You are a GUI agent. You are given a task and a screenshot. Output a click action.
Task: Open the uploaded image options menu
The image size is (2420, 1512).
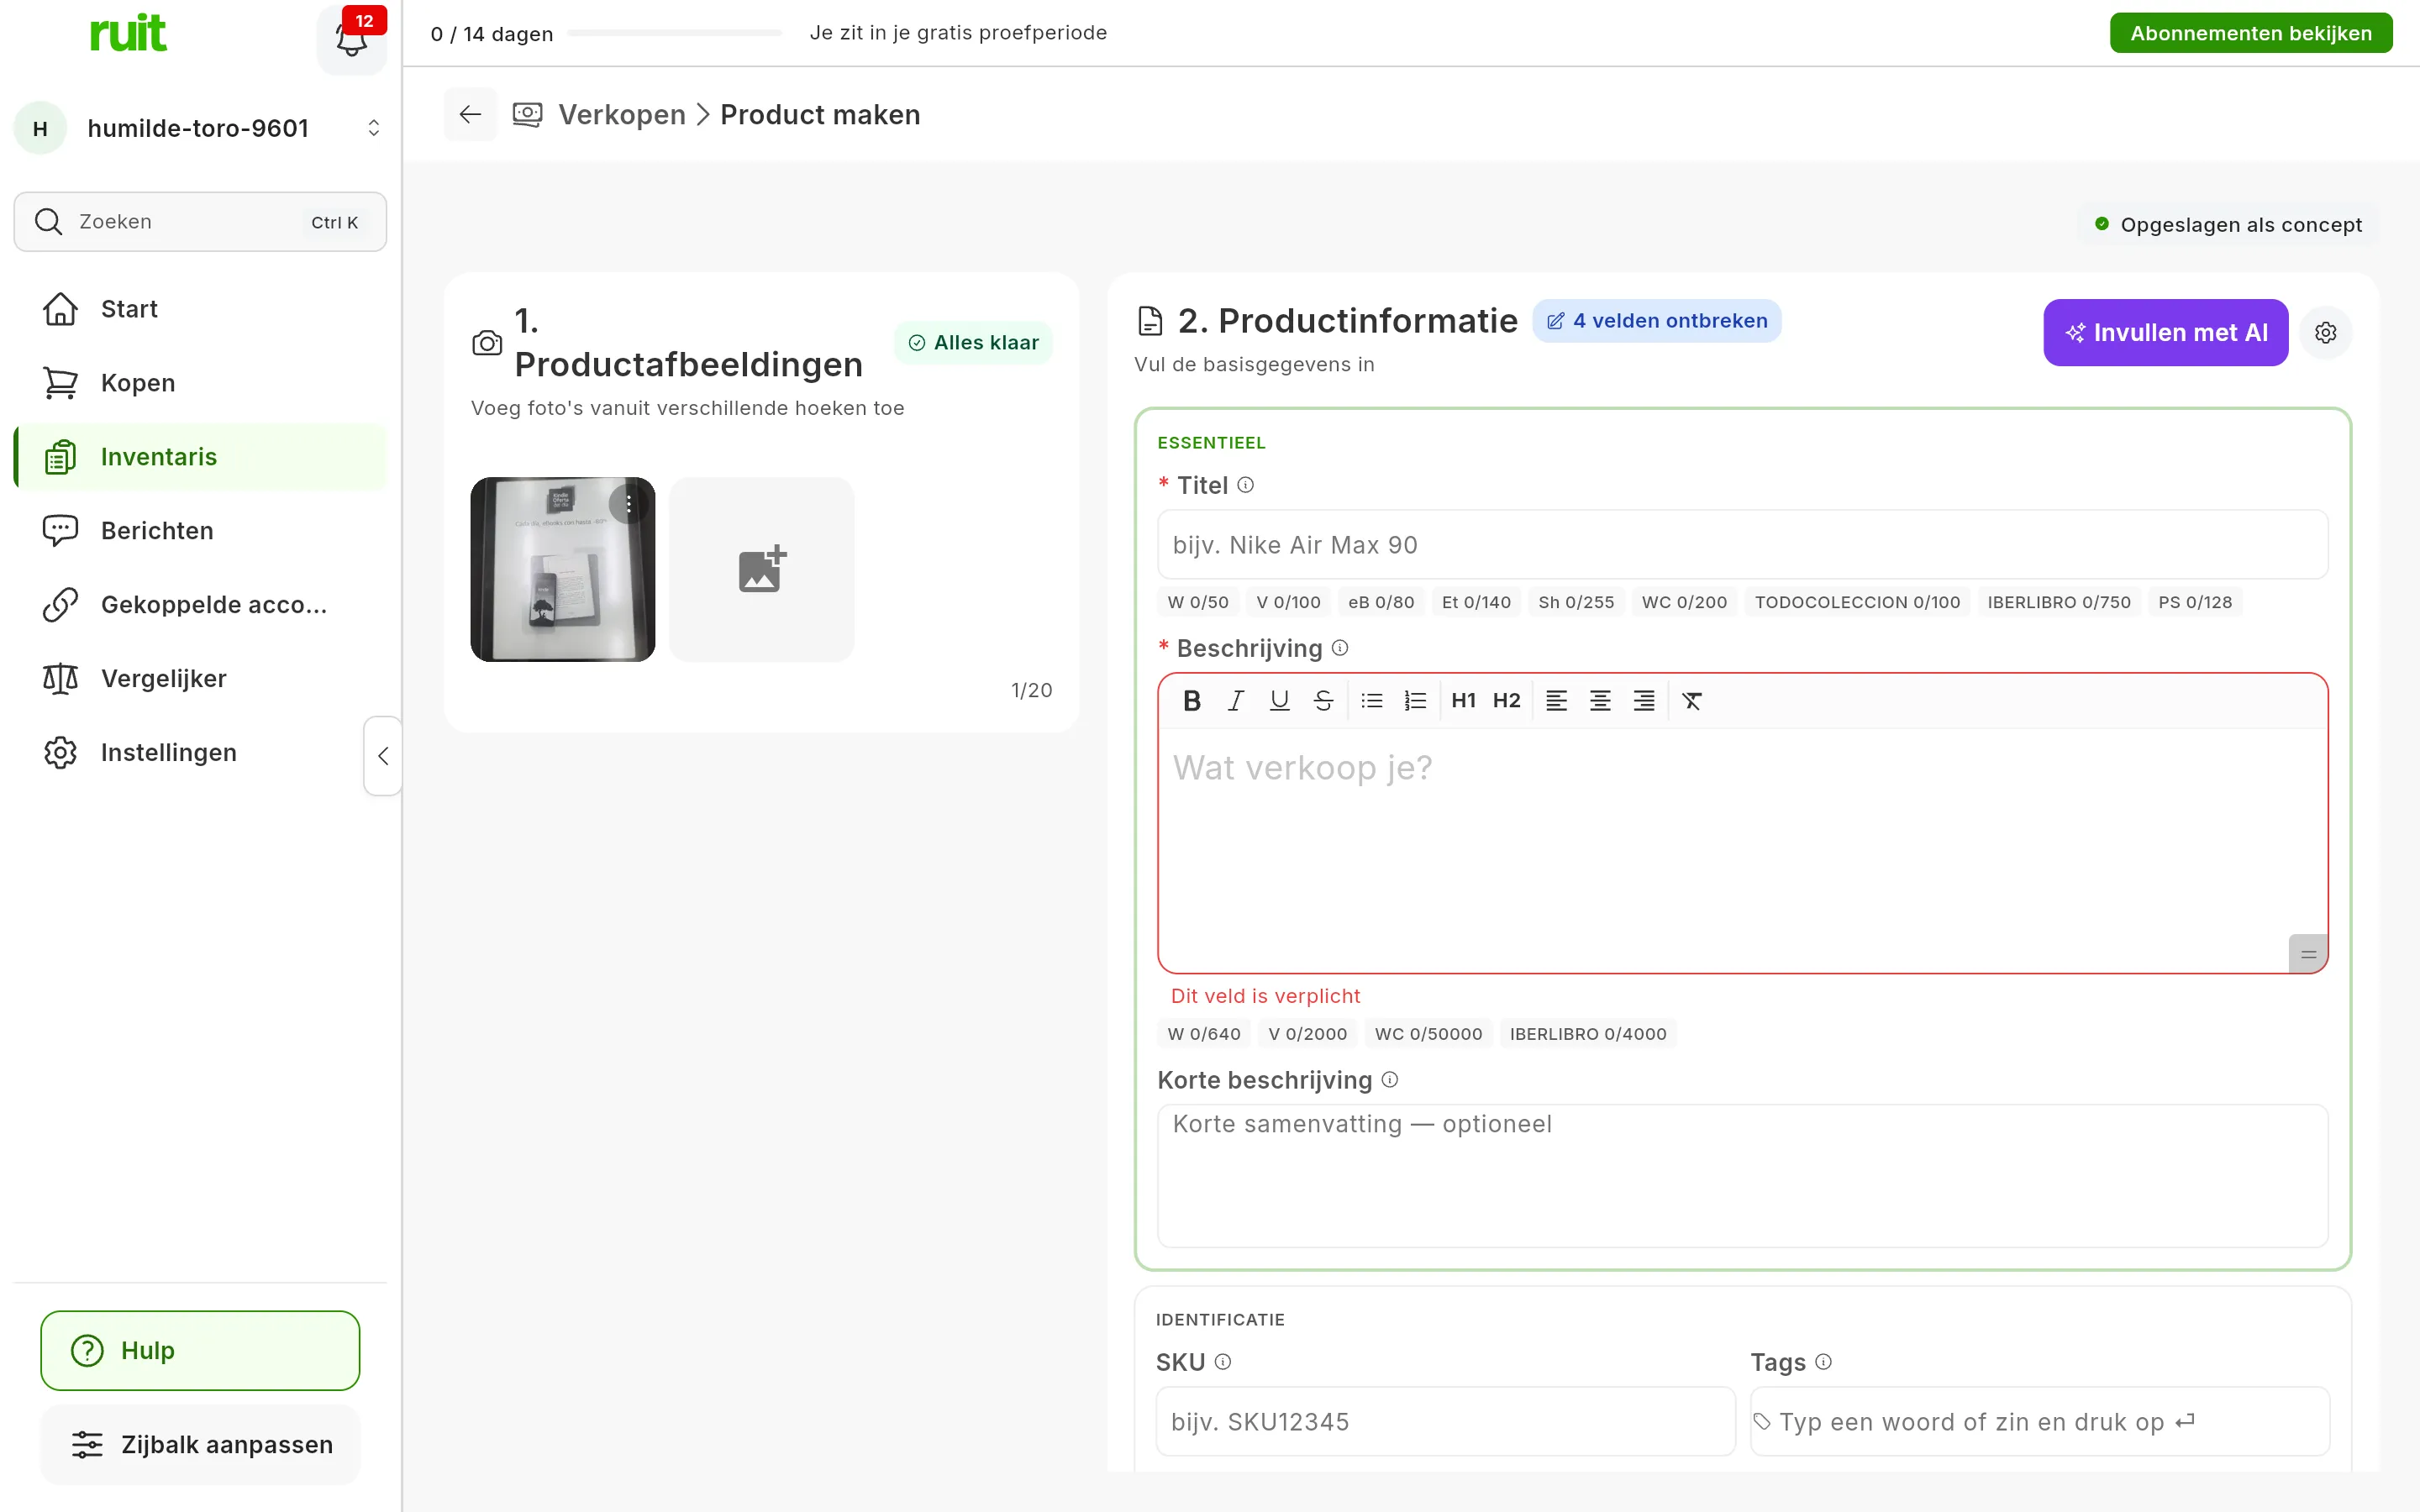[x=629, y=504]
